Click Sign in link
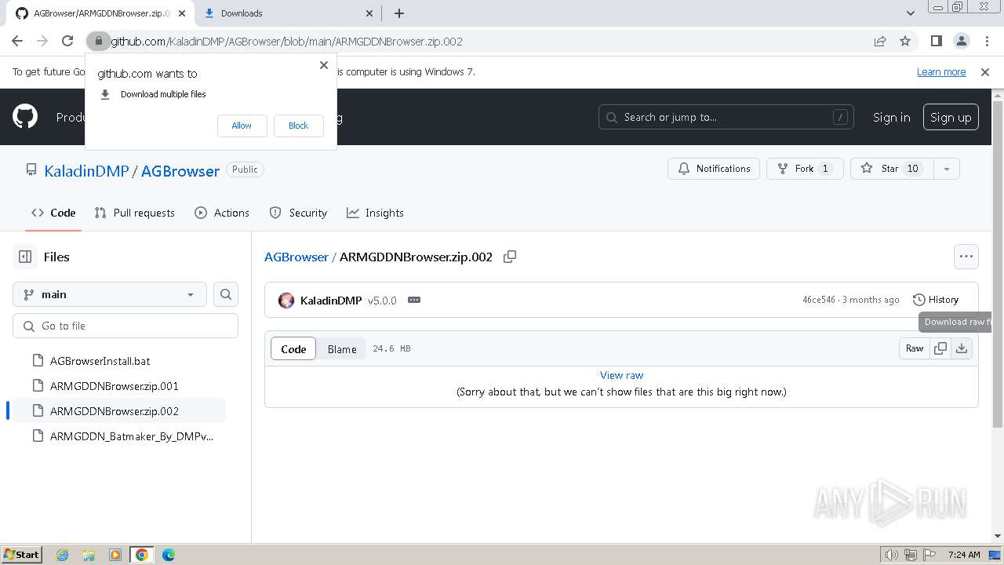The image size is (1004, 565). pos(892,117)
